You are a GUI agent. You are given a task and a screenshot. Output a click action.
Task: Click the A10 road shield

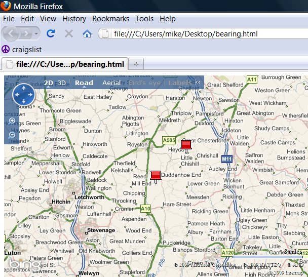click(x=145, y=209)
